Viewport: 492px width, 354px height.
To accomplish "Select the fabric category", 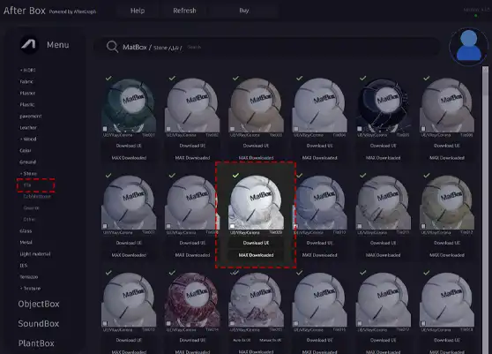I will 26,82.
